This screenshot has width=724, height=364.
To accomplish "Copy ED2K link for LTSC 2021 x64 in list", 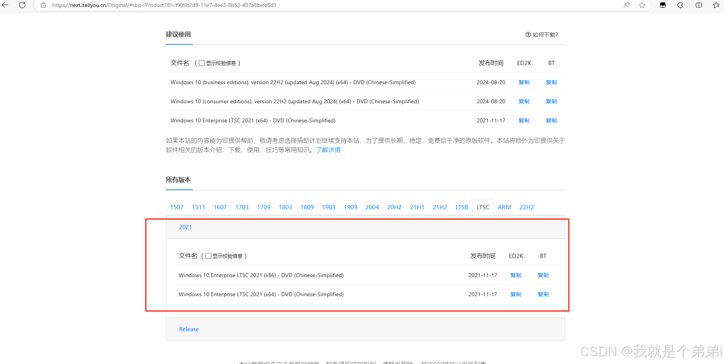I will tap(516, 294).
